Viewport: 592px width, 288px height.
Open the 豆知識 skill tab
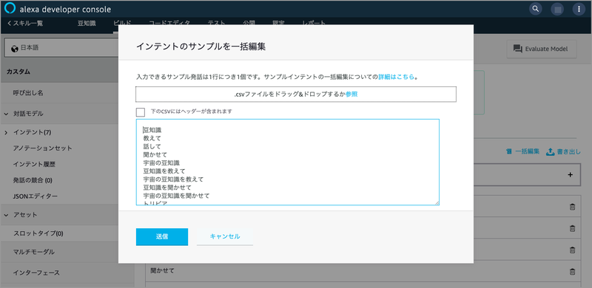(87, 24)
